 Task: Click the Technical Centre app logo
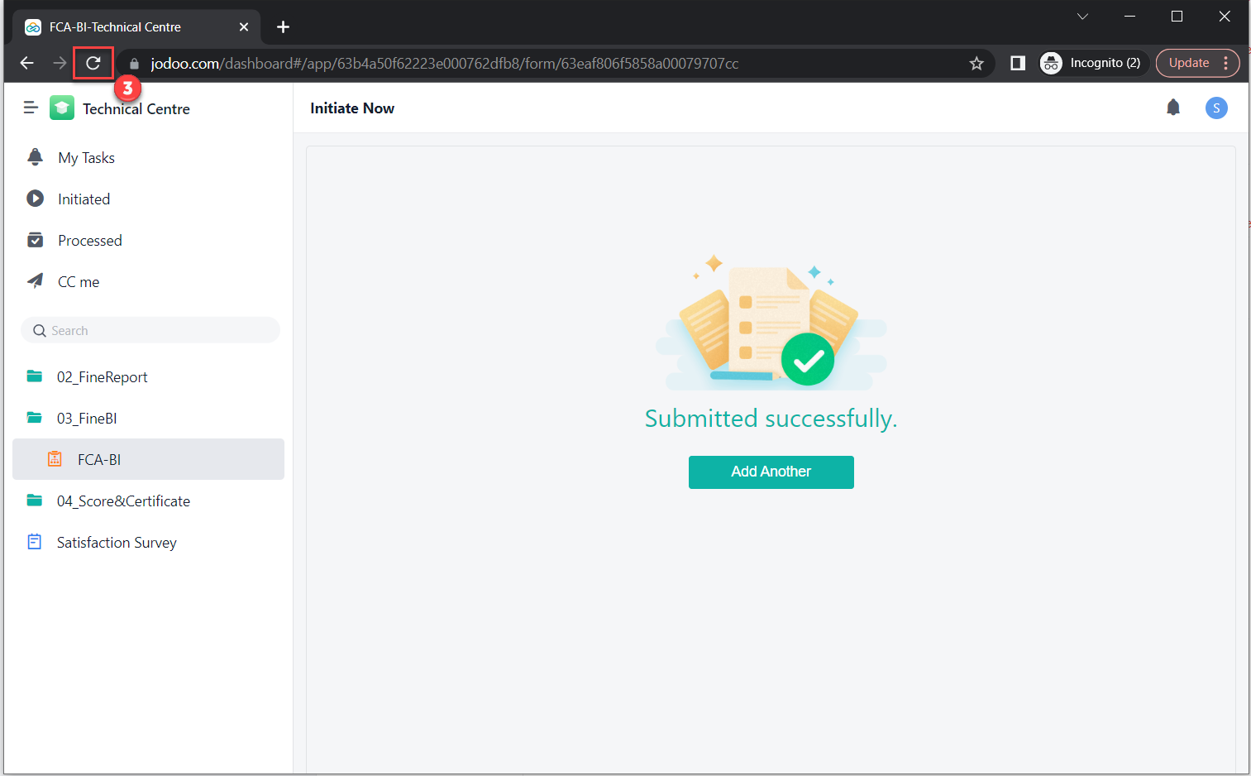pos(62,108)
